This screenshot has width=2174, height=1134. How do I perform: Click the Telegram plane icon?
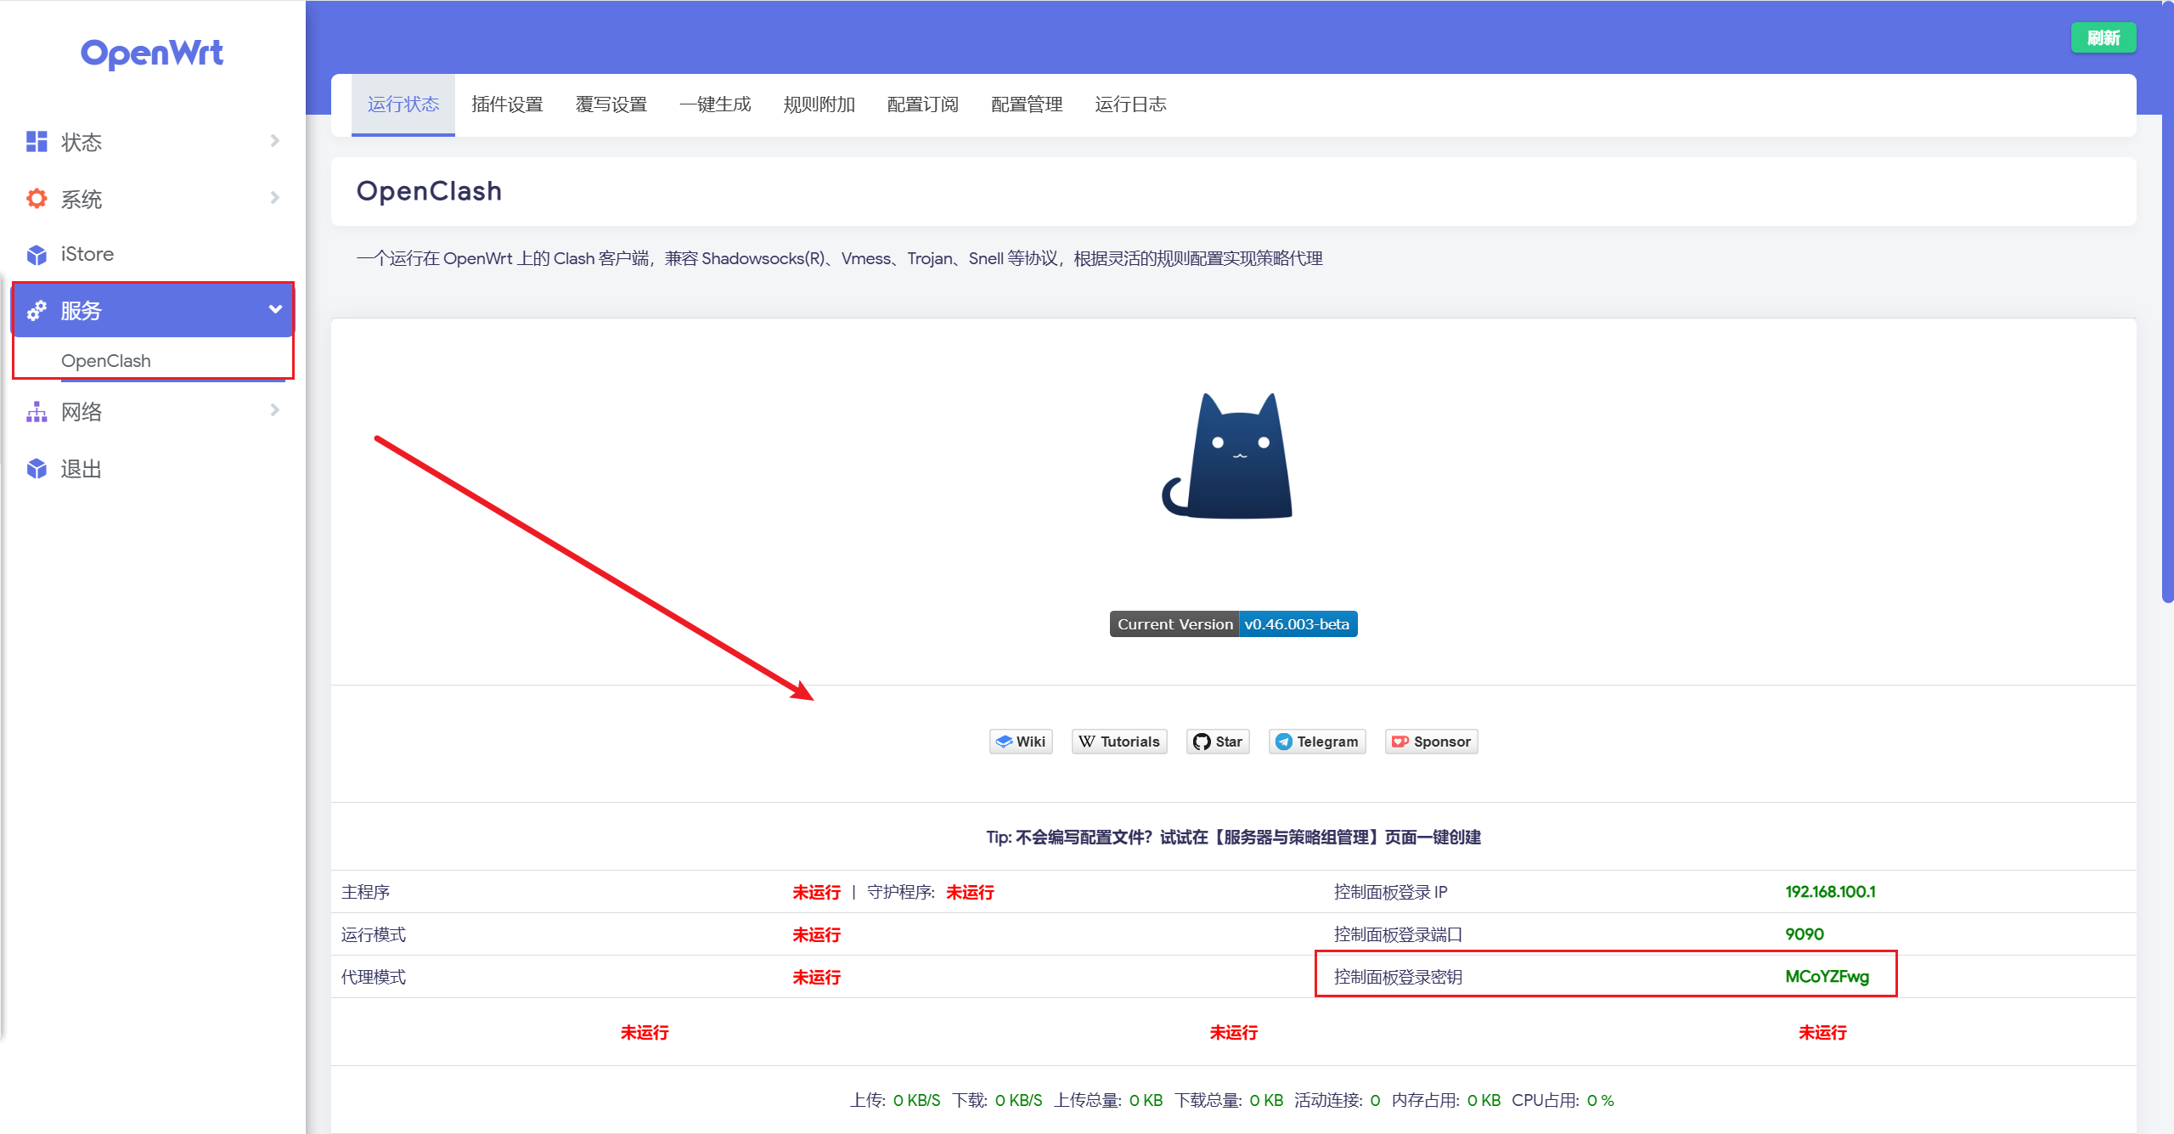(1284, 742)
